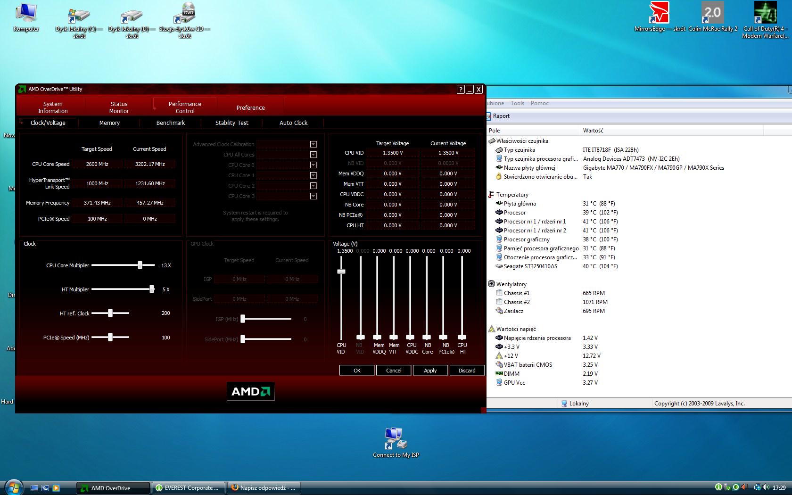The image size is (792, 495).
Task: Click the Memory Frequency target speed field
Action: tap(97, 203)
